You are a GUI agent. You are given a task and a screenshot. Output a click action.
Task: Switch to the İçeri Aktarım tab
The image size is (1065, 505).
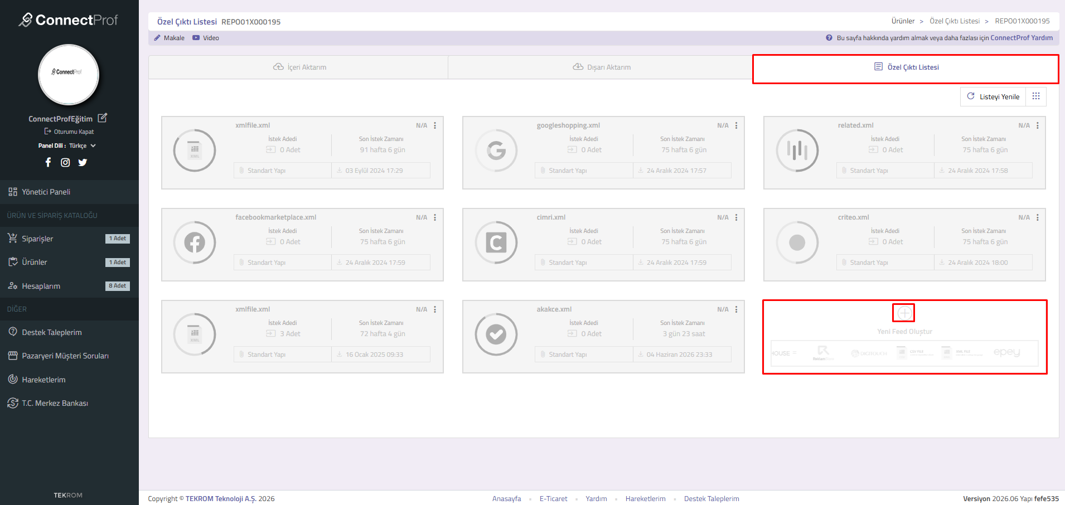tap(298, 67)
